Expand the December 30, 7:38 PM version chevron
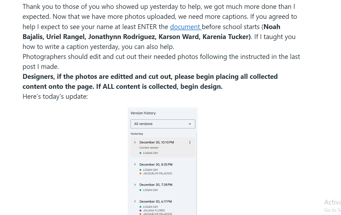The image size is (341, 215). [x=135, y=185]
